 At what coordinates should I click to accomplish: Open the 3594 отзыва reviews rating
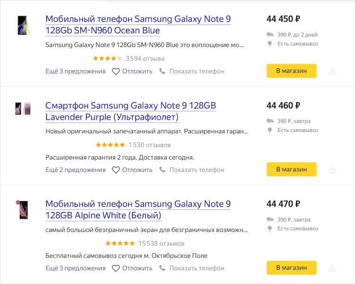[x=129, y=59]
